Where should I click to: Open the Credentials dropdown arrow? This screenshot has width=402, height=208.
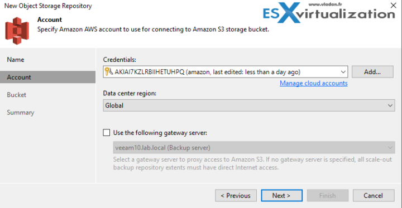coord(343,72)
